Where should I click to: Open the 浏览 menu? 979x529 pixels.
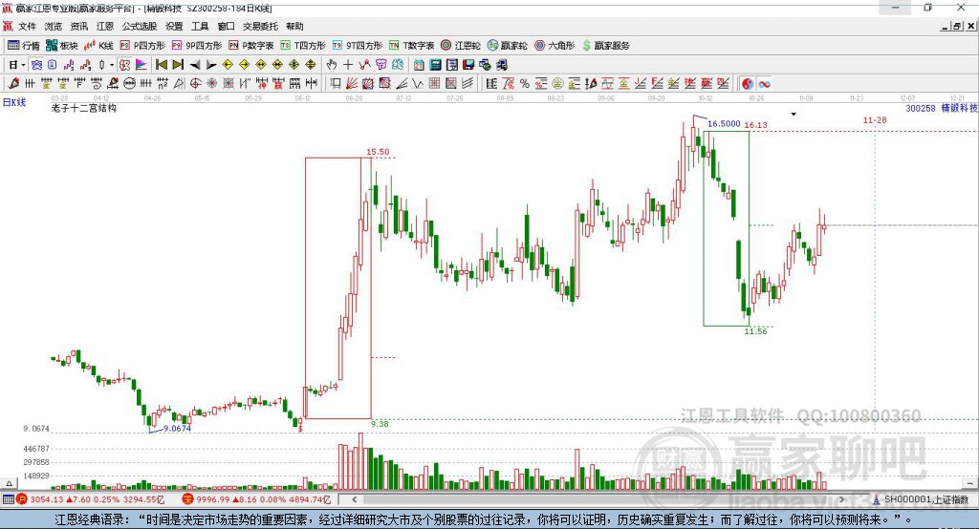coord(54,26)
